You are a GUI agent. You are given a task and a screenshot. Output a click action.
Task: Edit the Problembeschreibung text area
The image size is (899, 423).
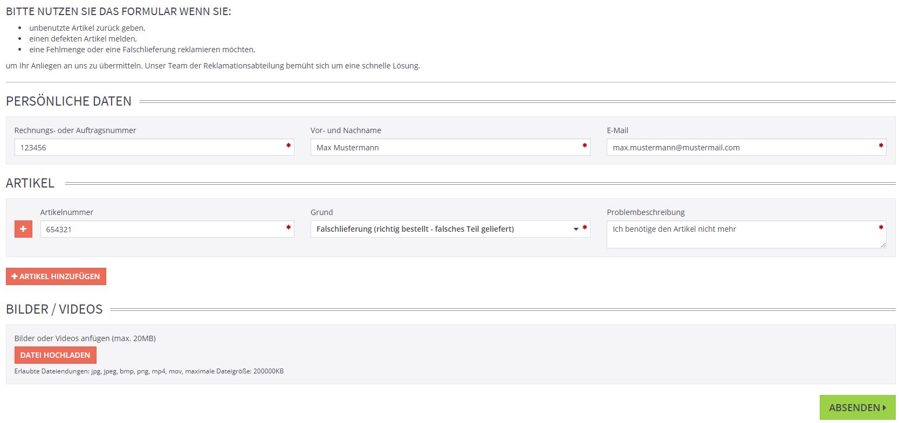(746, 234)
